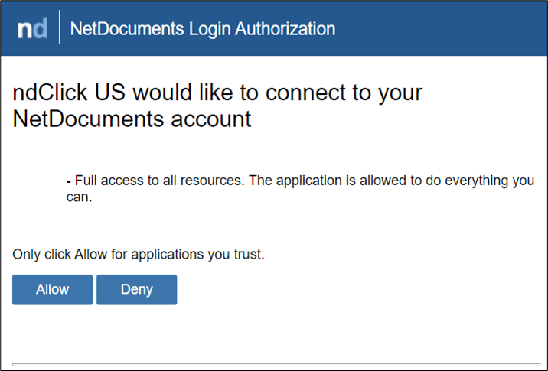Click empty area of the blue header bar

[444, 29]
